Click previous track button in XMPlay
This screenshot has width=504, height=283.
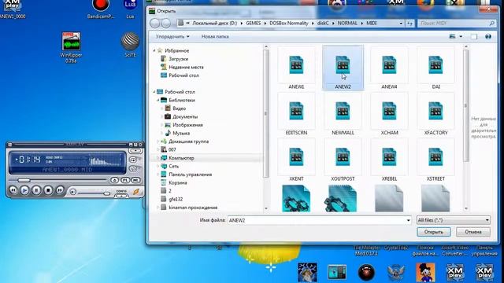(13, 190)
